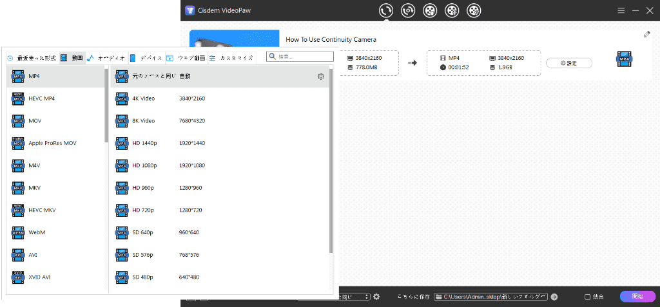Click the gear icon in the bottom bar
The height and width of the screenshot is (307, 660).
(376, 297)
